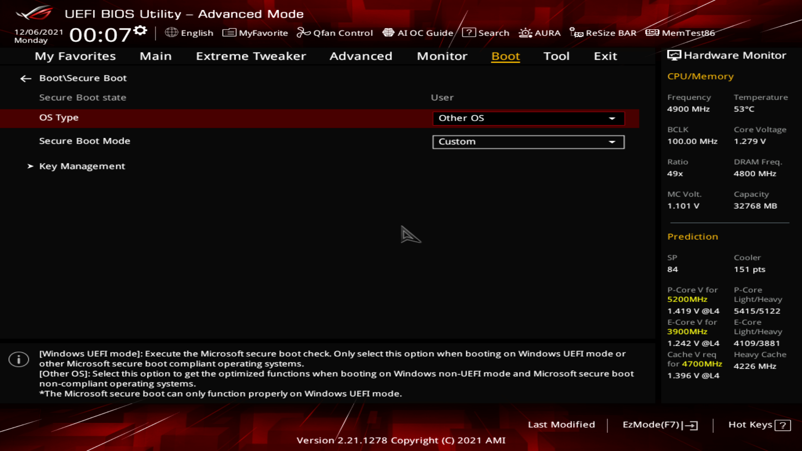The width and height of the screenshot is (802, 451).
Task: Switch to EzMode(F7)
Action: pyautogui.click(x=660, y=425)
